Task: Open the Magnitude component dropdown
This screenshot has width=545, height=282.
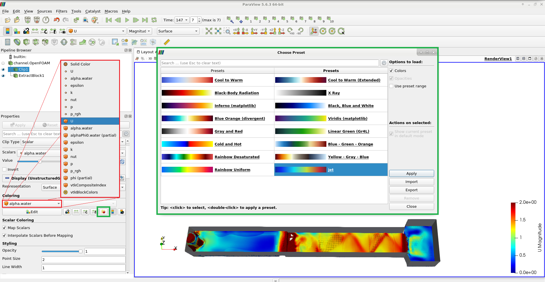Action: [140, 31]
